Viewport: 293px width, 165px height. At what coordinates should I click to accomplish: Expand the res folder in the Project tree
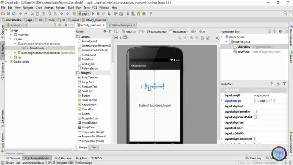(11, 57)
